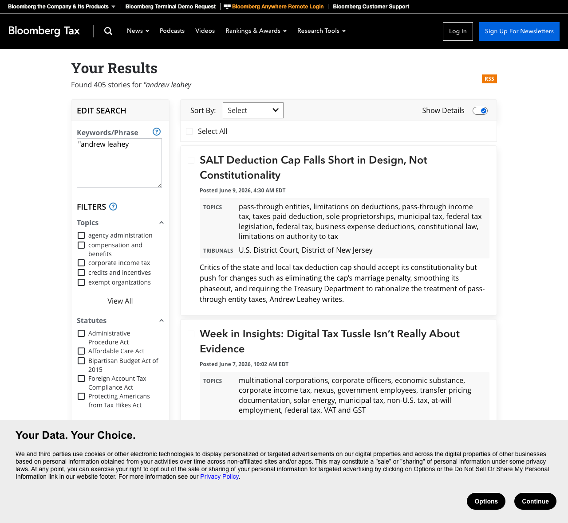
Task: Click remote login icon beside Bloomberg Anywhere
Action: [x=227, y=7]
